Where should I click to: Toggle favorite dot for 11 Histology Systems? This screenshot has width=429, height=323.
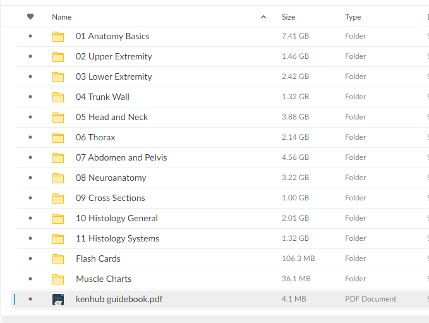pos(30,239)
